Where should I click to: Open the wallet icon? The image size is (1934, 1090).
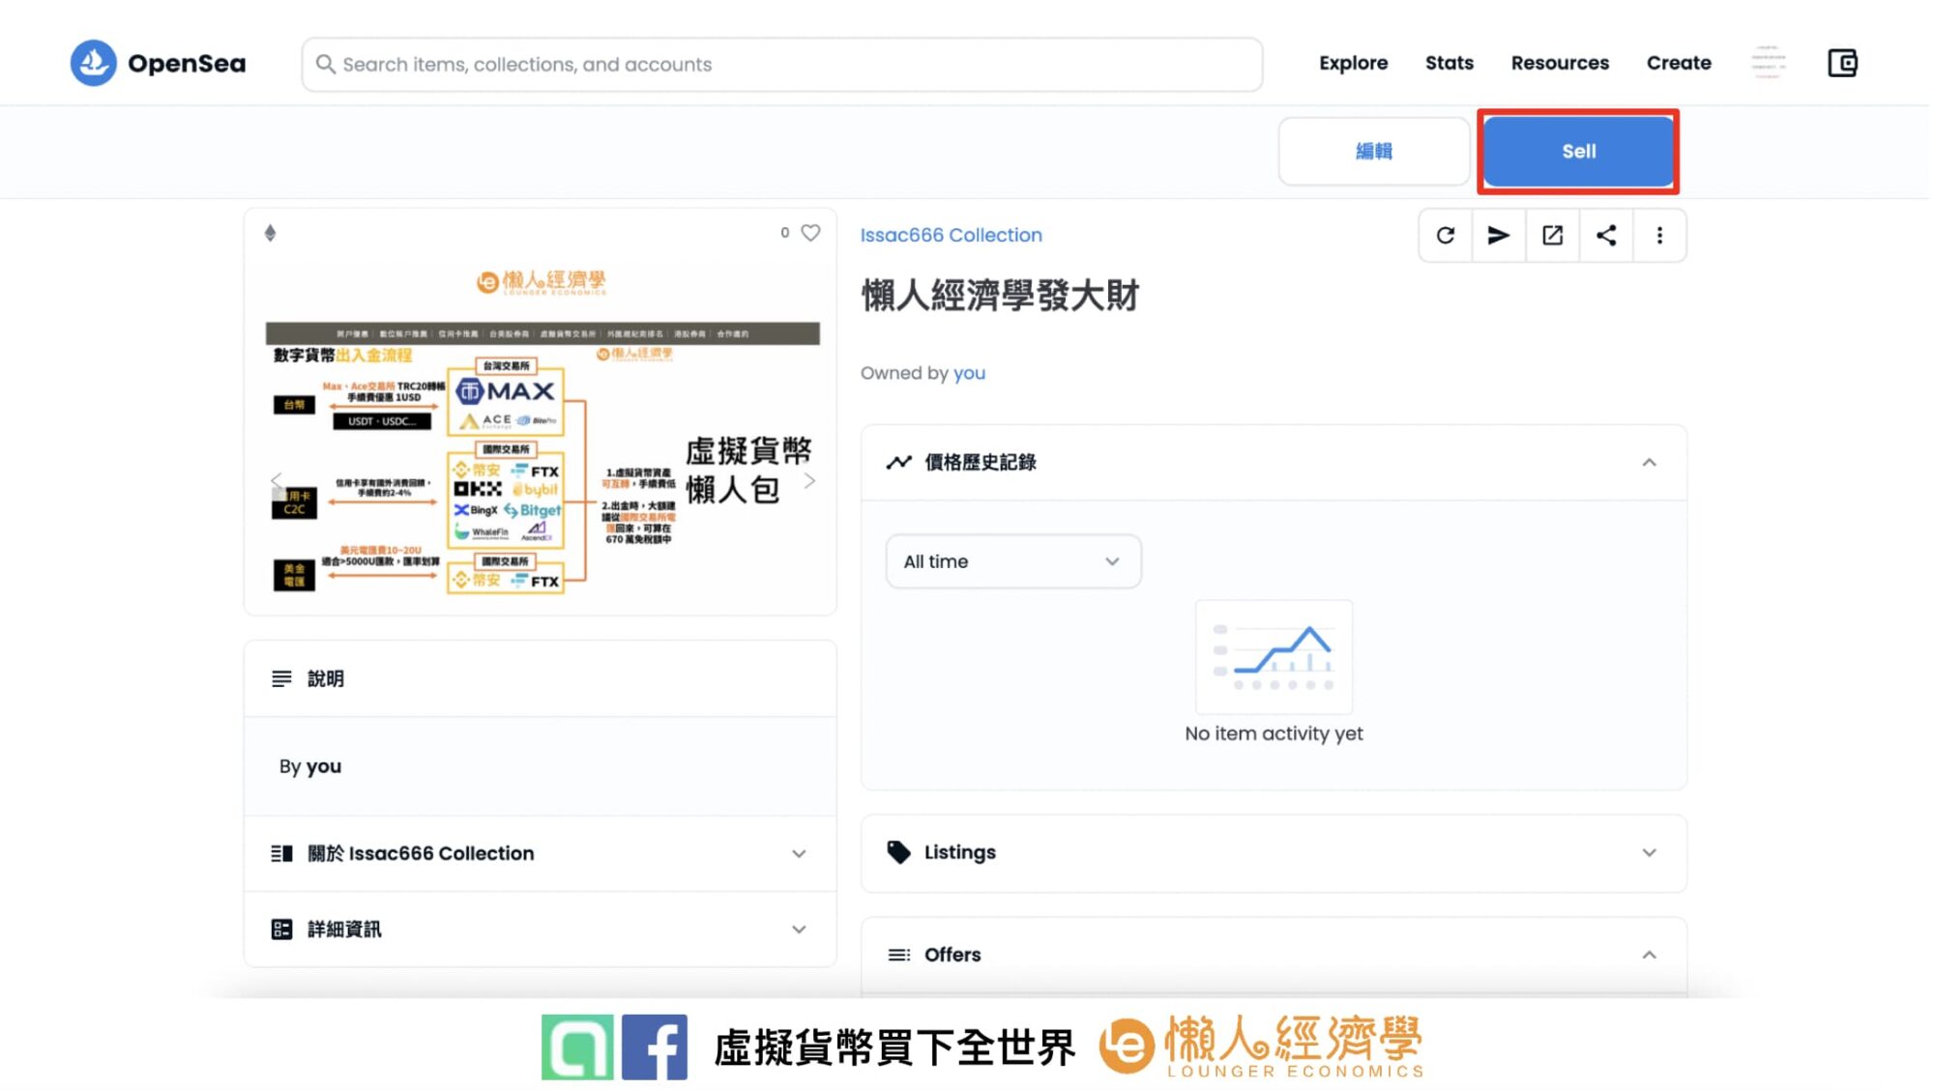pyautogui.click(x=1843, y=64)
